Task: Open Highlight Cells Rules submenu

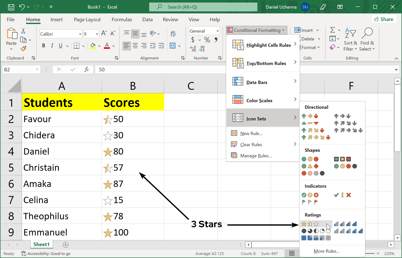Action: coord(263,45)
